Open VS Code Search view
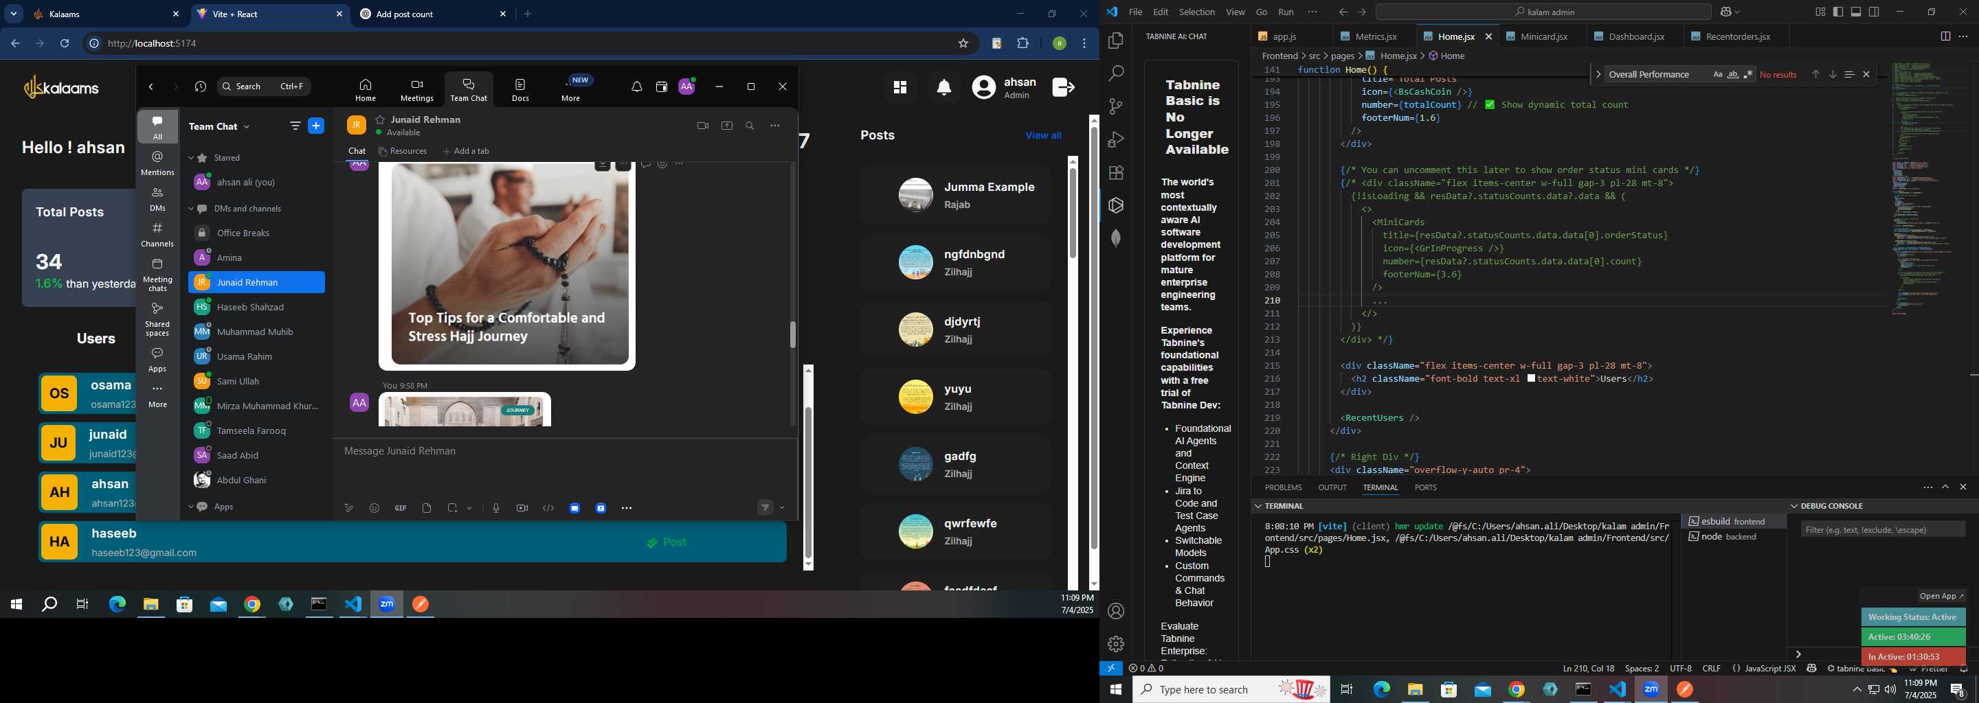This screenshot has width=1979, height=703. click(x=1116, y=73)
